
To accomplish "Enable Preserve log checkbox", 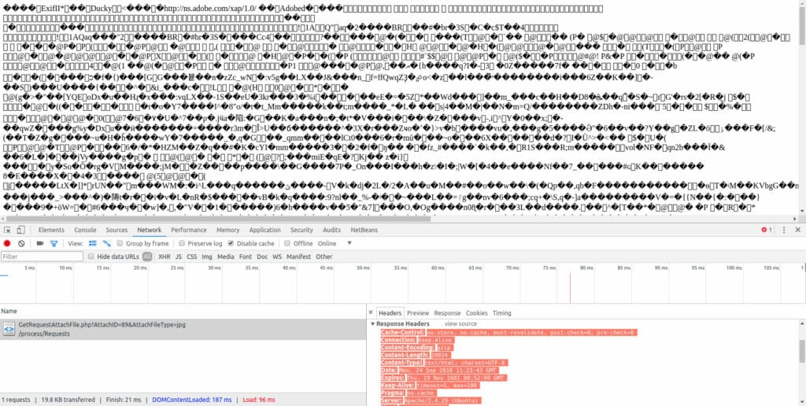I will (x=182, y=243).
